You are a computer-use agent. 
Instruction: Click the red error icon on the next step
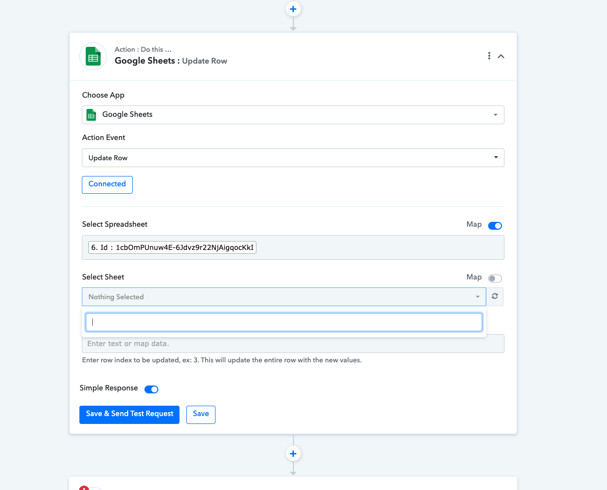pos(84,488)
